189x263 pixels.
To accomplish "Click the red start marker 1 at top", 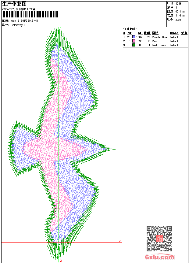I will tap(61, 29).
